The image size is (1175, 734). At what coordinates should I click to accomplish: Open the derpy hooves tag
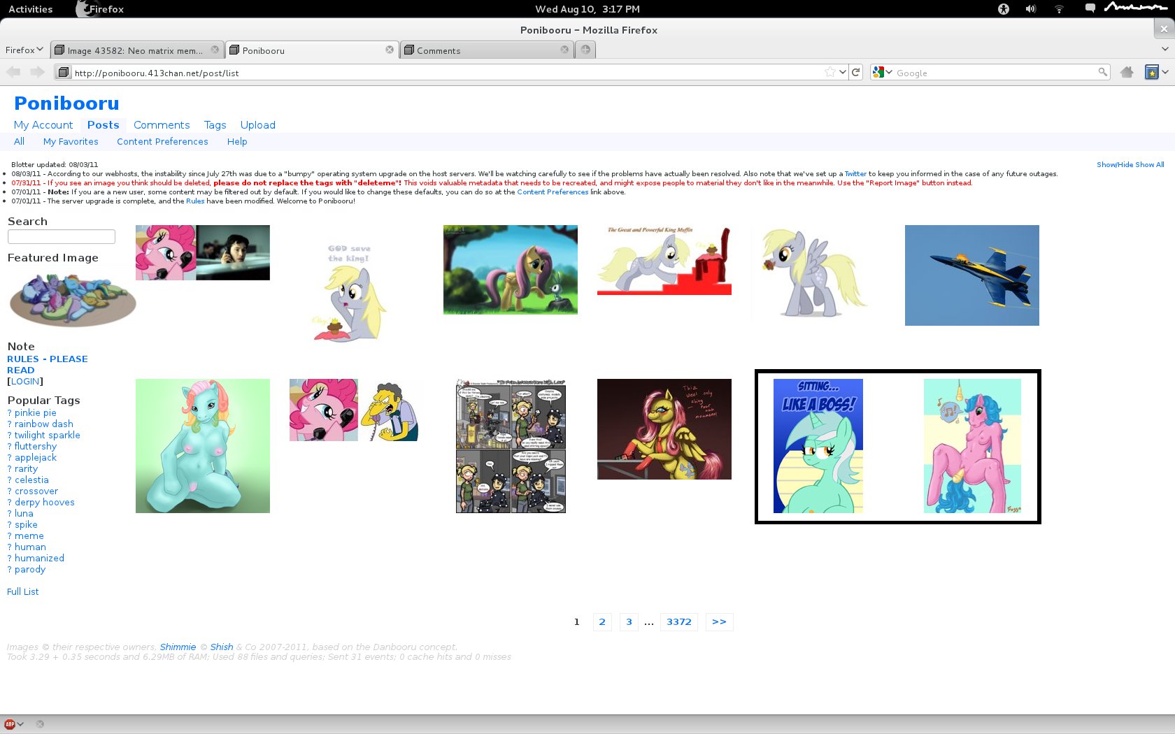45,503
